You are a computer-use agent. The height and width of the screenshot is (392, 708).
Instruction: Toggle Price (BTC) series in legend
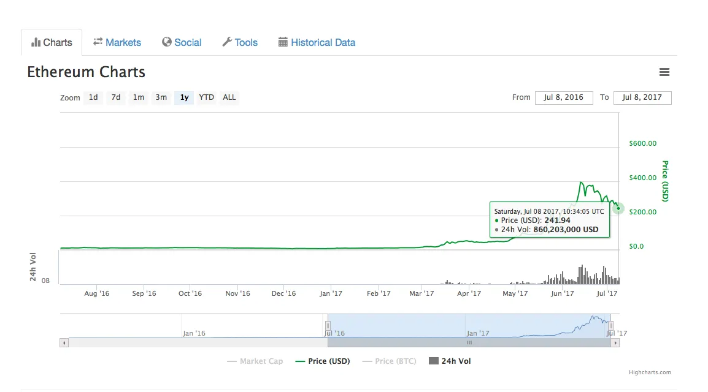coord(389,361)
